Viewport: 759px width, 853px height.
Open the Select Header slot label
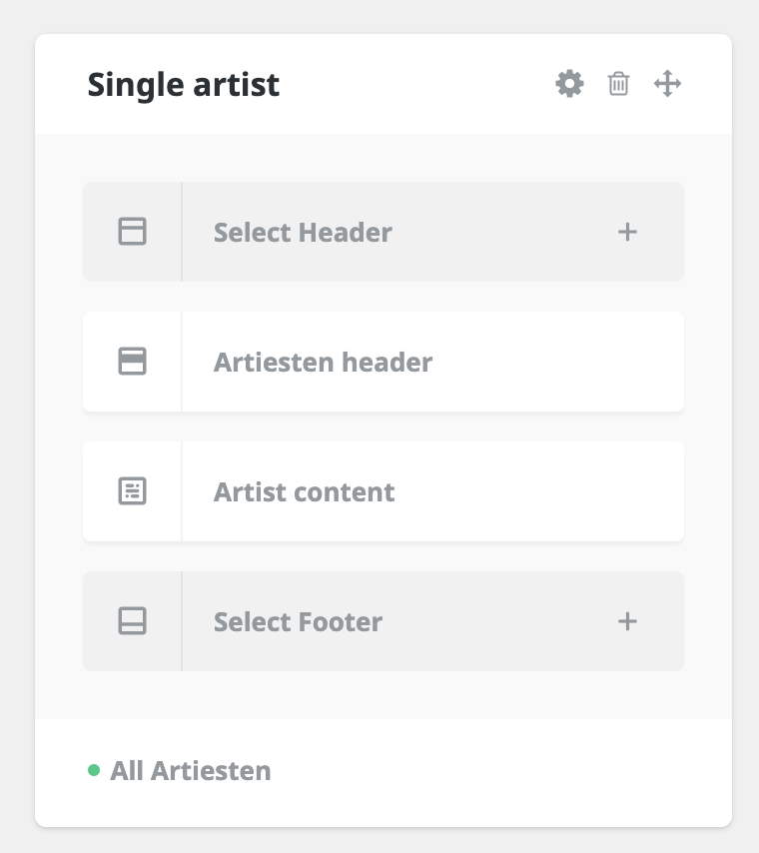point(303,233)
